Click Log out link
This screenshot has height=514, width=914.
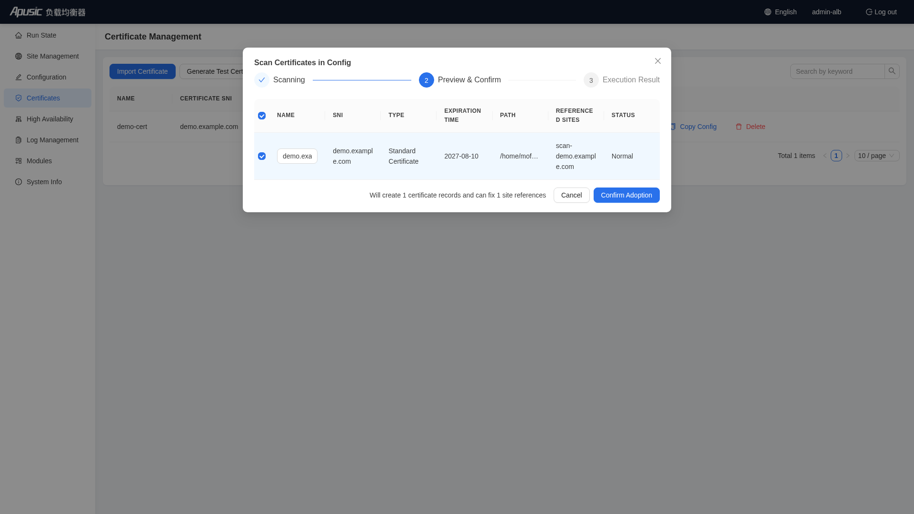[881, 12]
